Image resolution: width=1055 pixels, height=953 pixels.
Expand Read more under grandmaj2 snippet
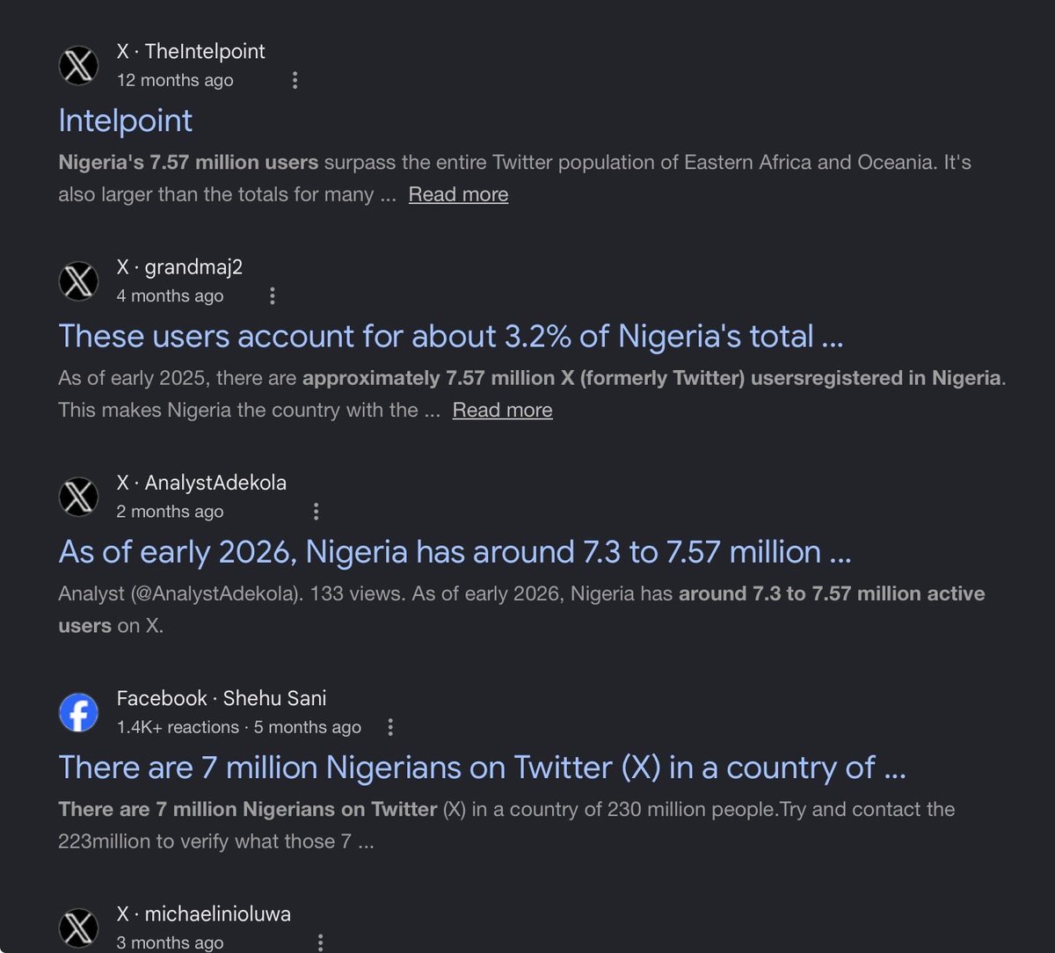[502, 410]
